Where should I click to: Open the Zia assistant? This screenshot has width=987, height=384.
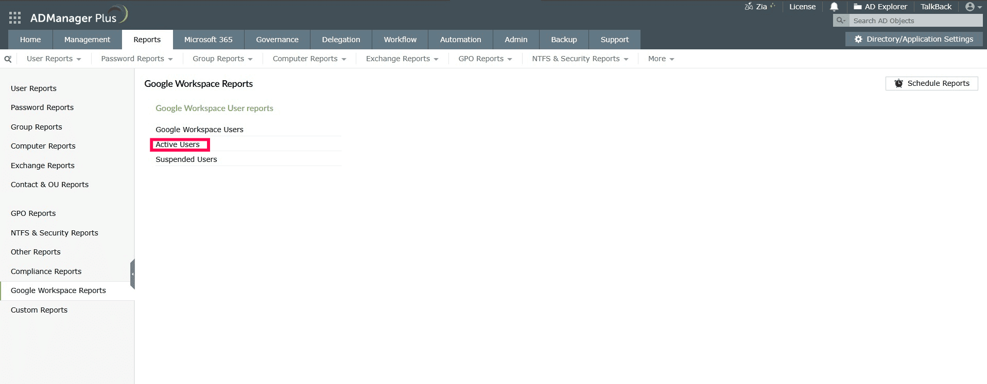759,7
